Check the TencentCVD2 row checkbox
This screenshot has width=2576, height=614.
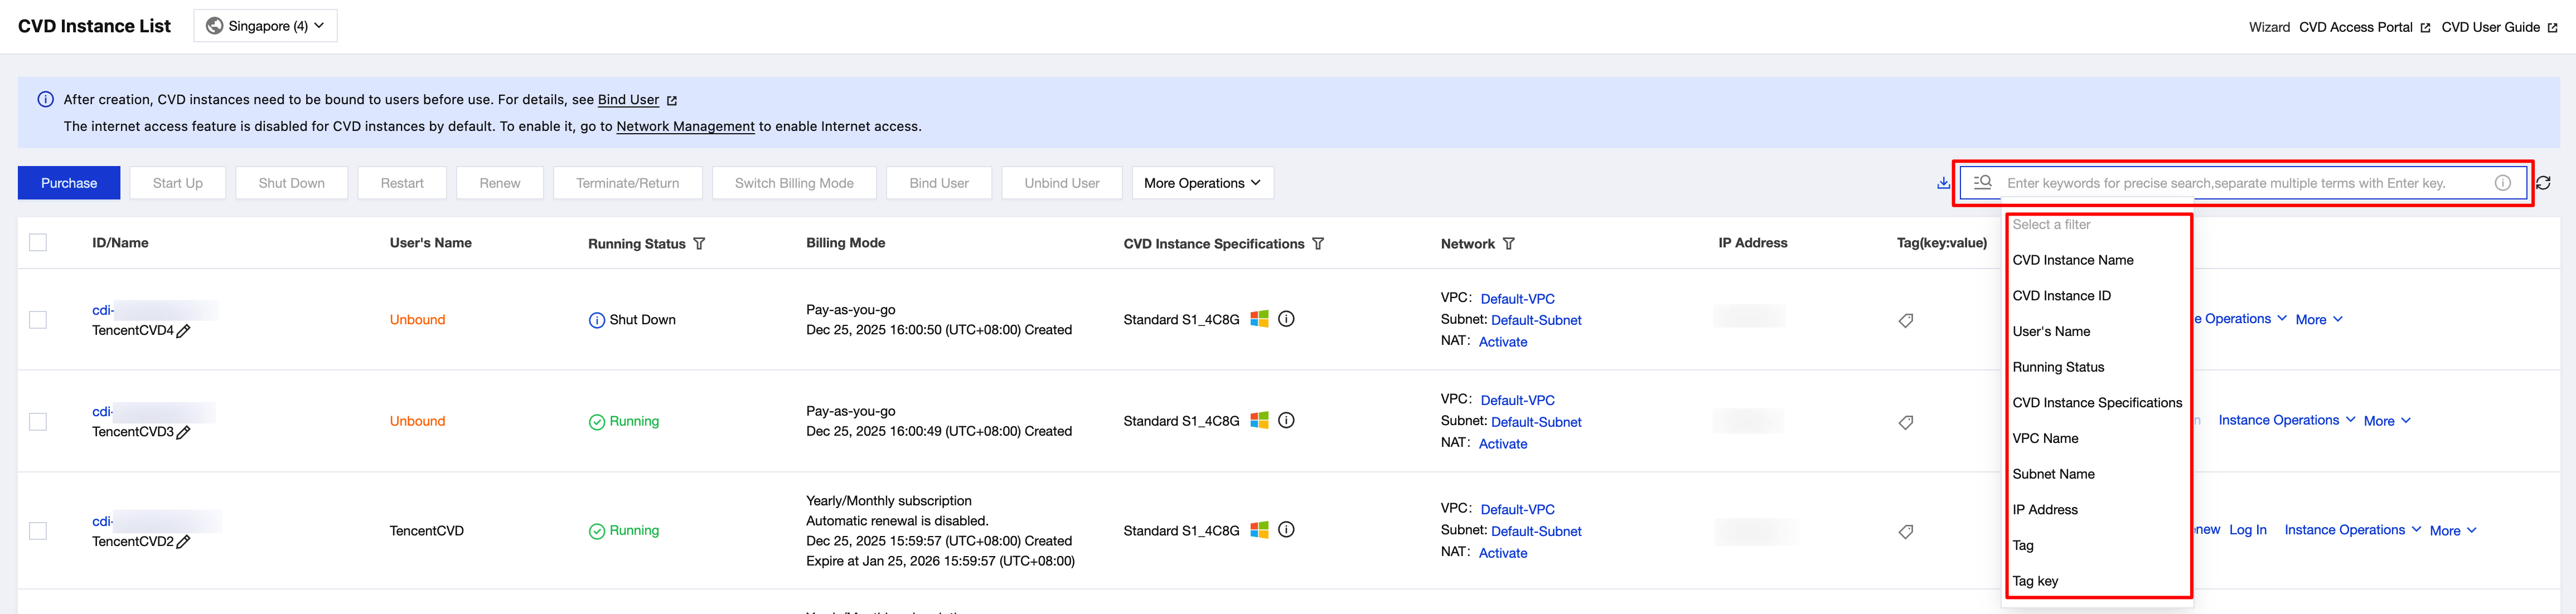[38, 531]
